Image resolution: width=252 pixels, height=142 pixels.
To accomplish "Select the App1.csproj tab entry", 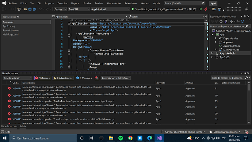I will pos(9,26).
